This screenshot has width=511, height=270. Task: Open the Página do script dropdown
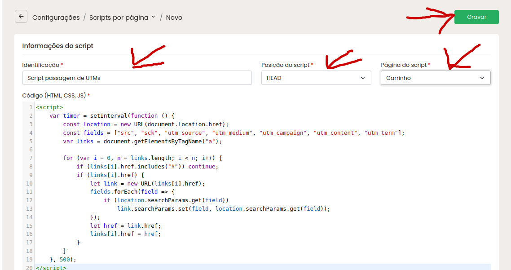[436, 78]
